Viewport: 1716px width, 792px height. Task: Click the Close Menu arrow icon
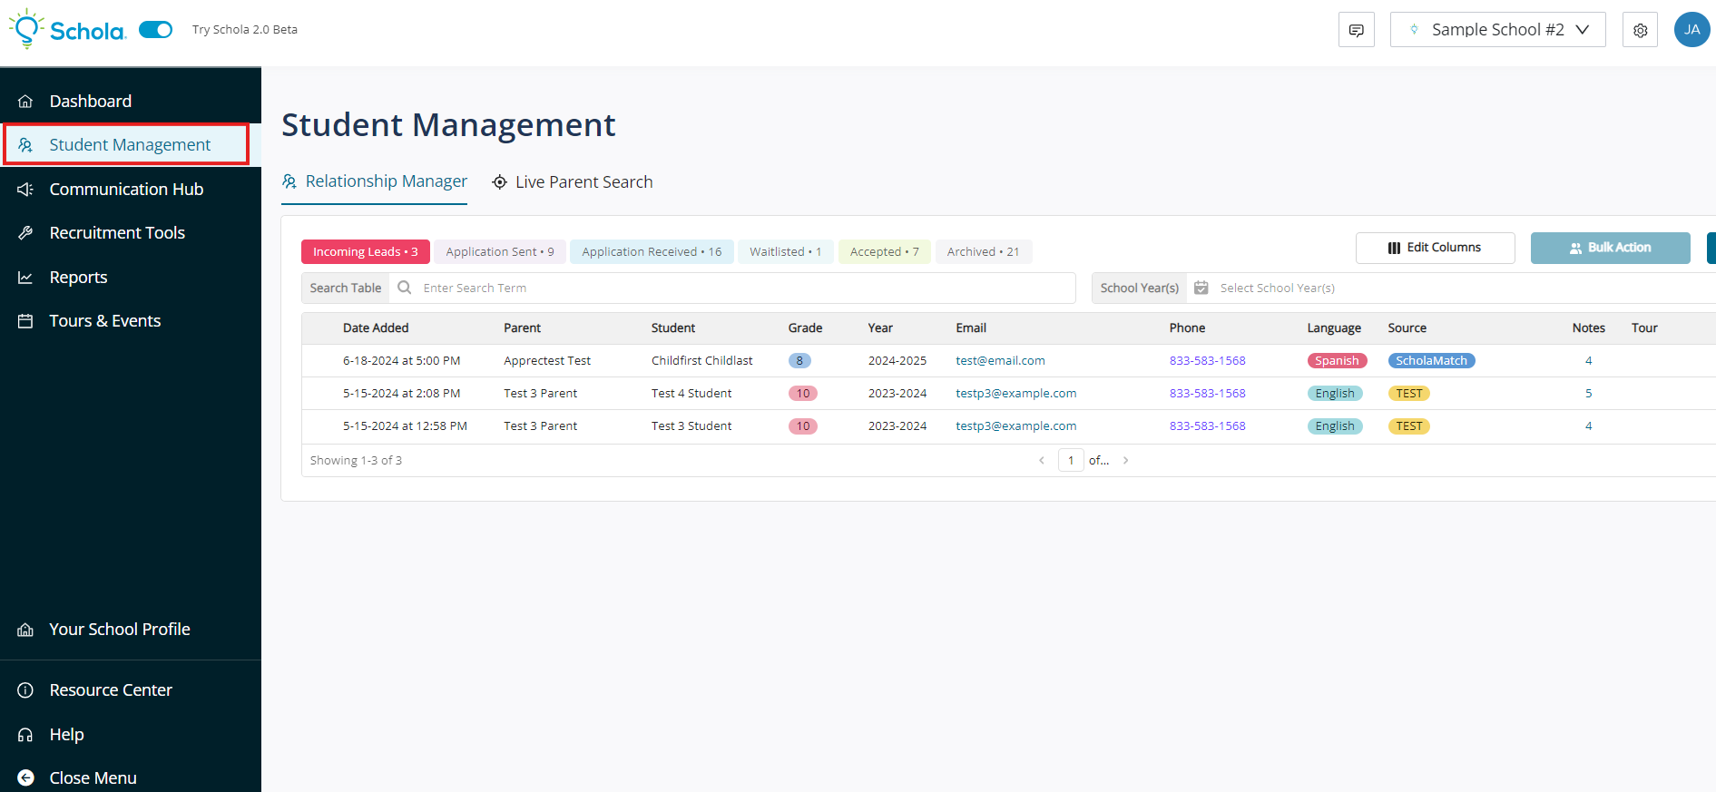point(25,777)
